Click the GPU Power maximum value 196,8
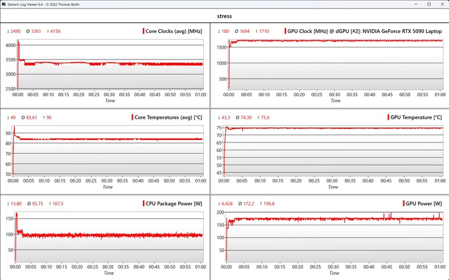 [x=269, y=204]
